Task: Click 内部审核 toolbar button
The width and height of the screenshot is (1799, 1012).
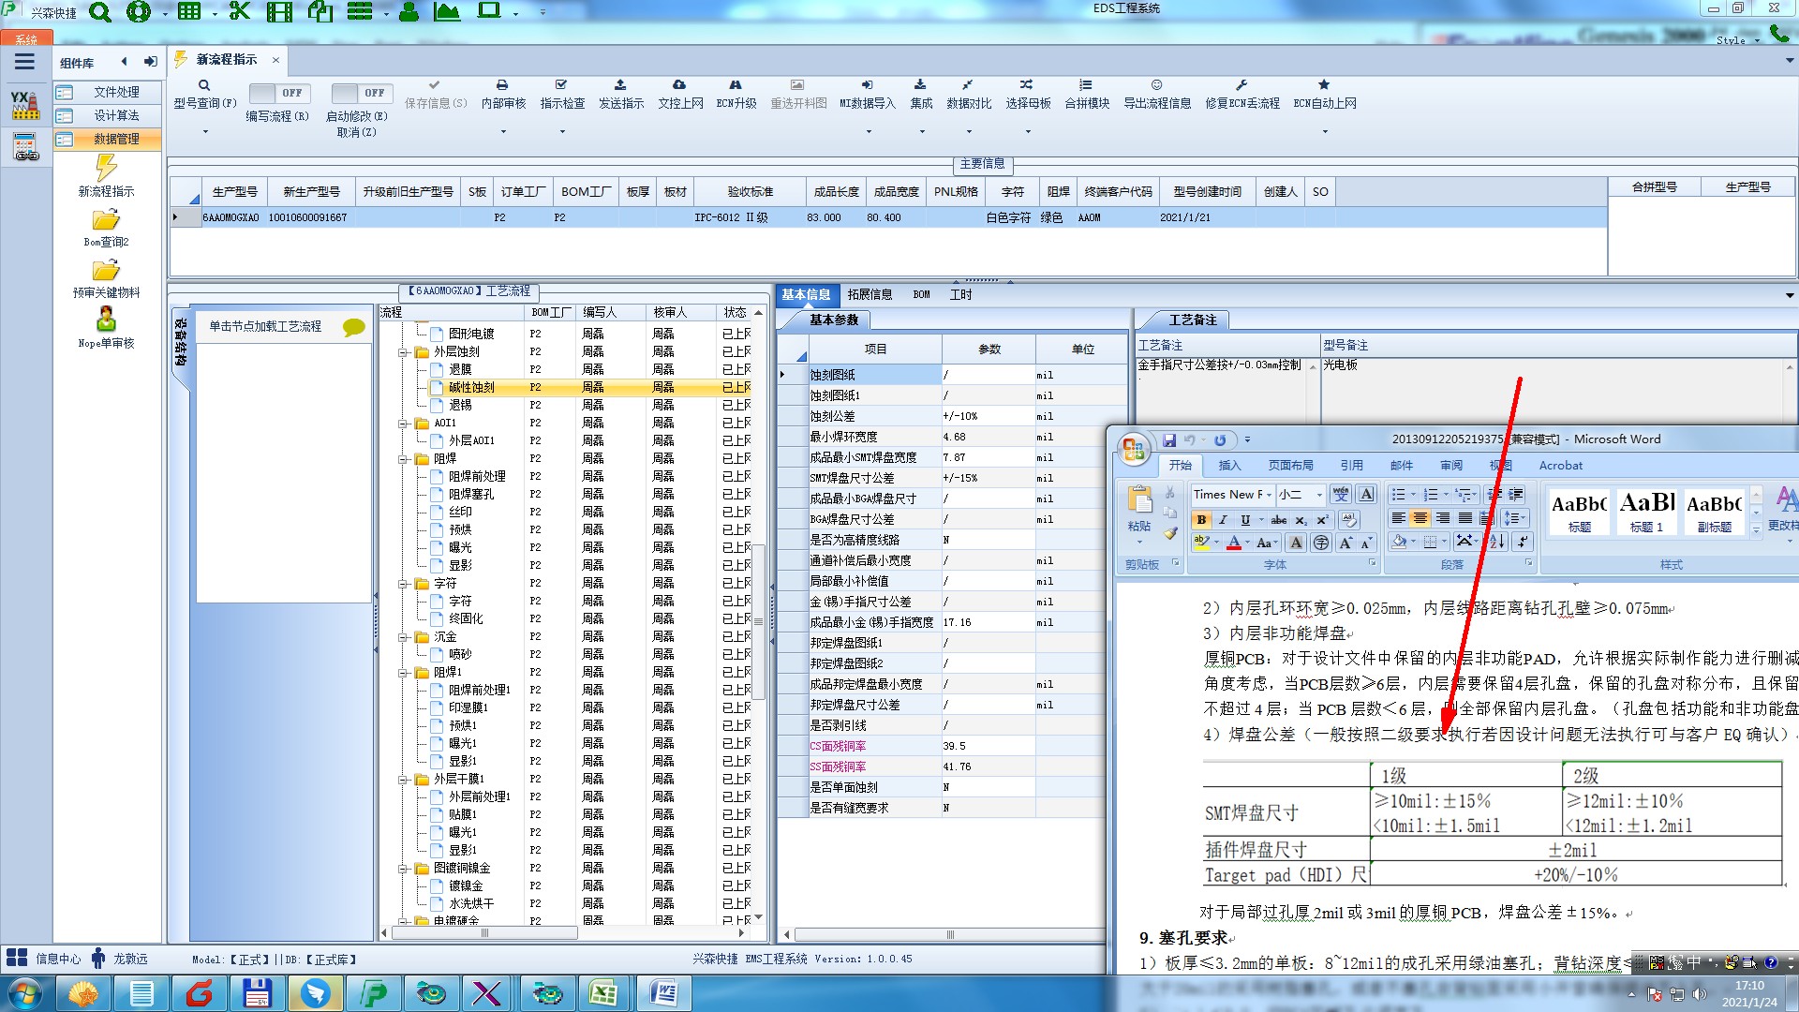Action: click(x=503, y=94)
